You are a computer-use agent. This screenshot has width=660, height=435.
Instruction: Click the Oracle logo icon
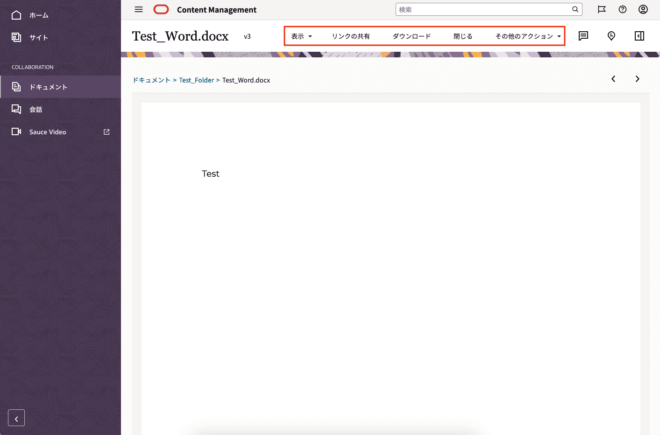coord(161,9)
